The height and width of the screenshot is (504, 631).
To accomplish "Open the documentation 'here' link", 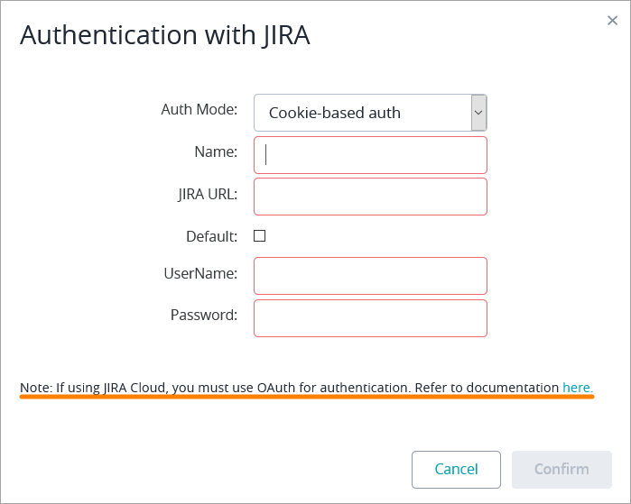I will pyautogui.click(x=577, y=388).
